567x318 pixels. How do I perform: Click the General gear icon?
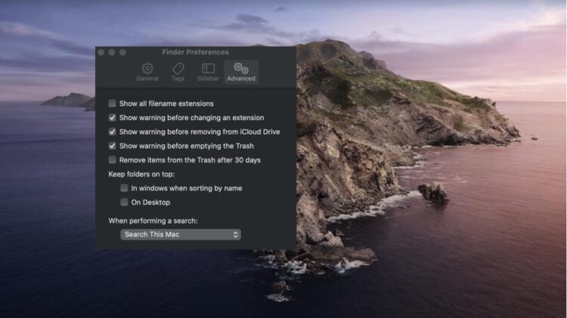click(x=147, y=68)
